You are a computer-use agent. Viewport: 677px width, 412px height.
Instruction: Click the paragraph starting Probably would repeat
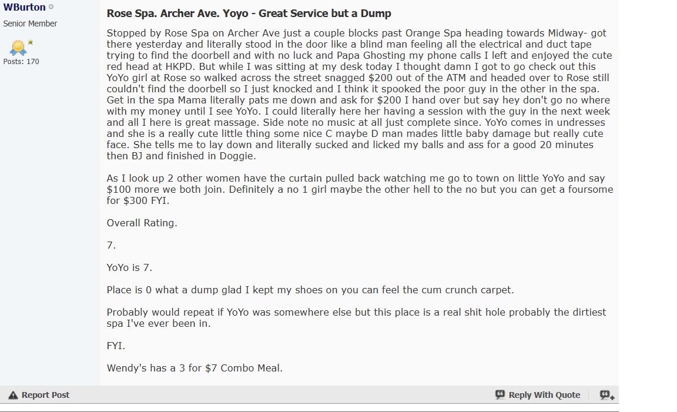356,318
